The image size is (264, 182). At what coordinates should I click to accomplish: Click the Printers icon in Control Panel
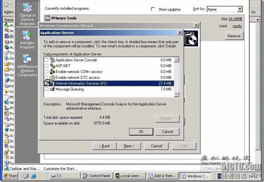(x=7, y=125)
